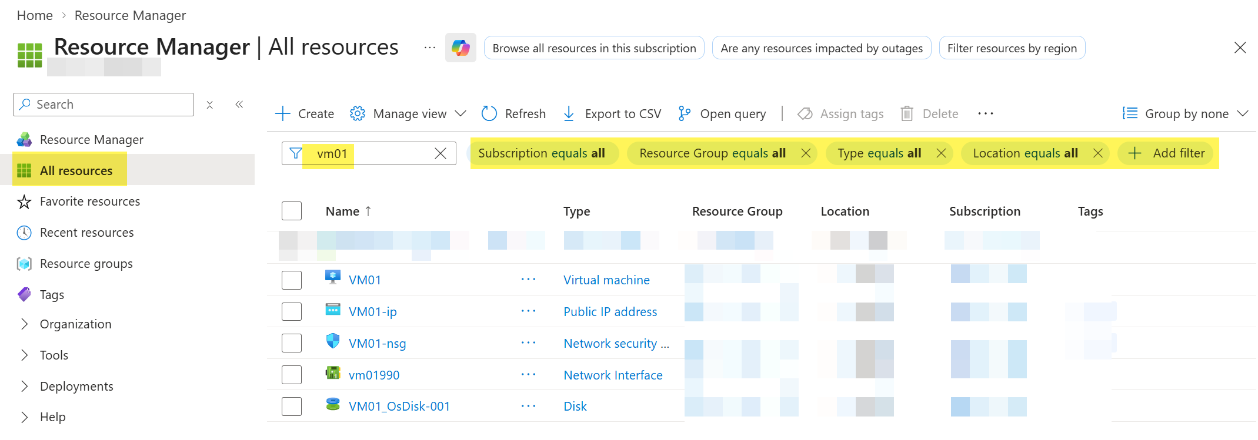Open header ellipsis beside All resources title
Screen dimensions: 1258x440
click(430, 48)
